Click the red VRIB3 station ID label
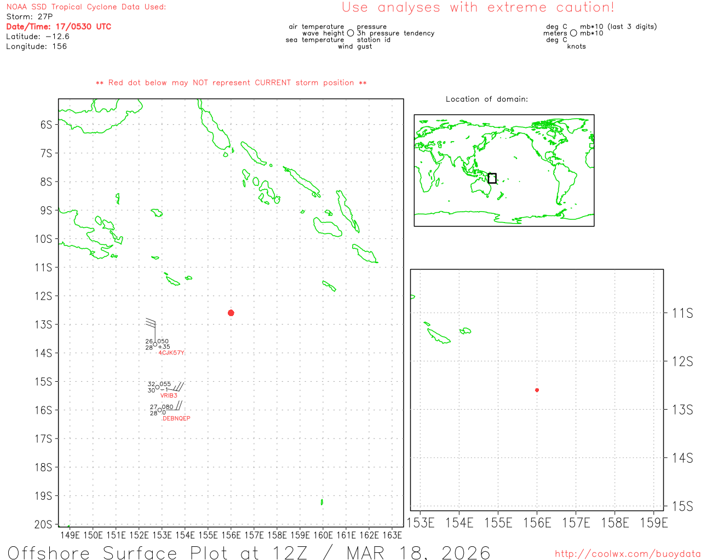Viewport: 701px width, 560px height. pos(169,395)
